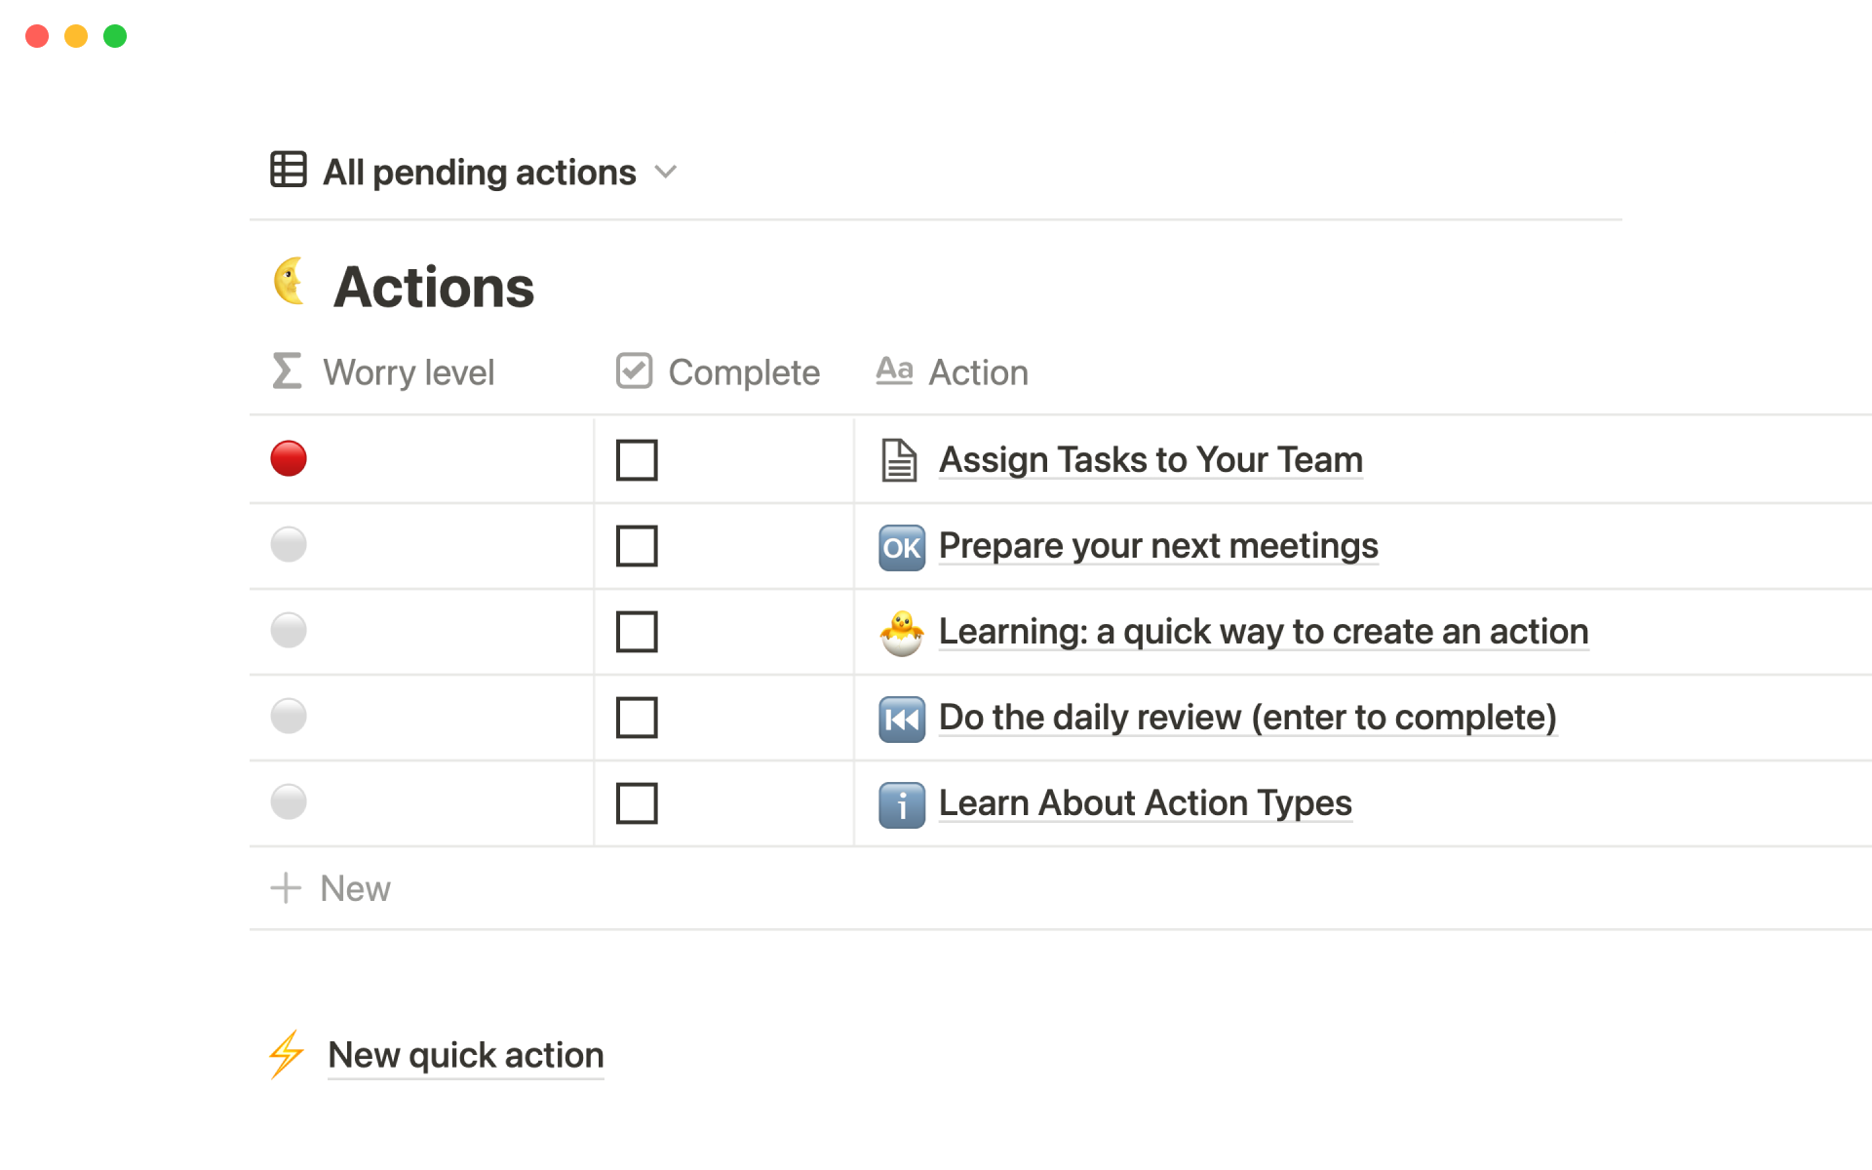Image resolution: width=1872 pixels, height=1170 pixels.
Task: Check the Assign Tasks to Your Team checkbox
Action: coord(637,460)
